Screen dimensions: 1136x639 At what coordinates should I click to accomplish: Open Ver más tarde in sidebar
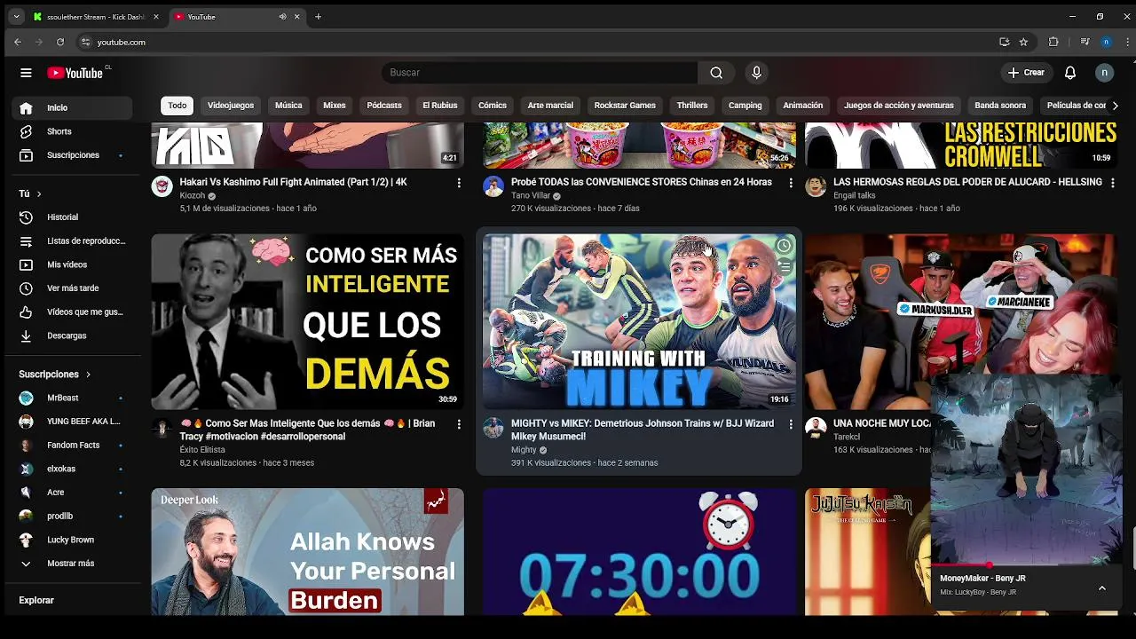pyautogui.click(x=71, y=288)
